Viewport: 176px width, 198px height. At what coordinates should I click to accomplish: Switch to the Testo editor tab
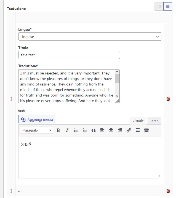click(154, 121)
